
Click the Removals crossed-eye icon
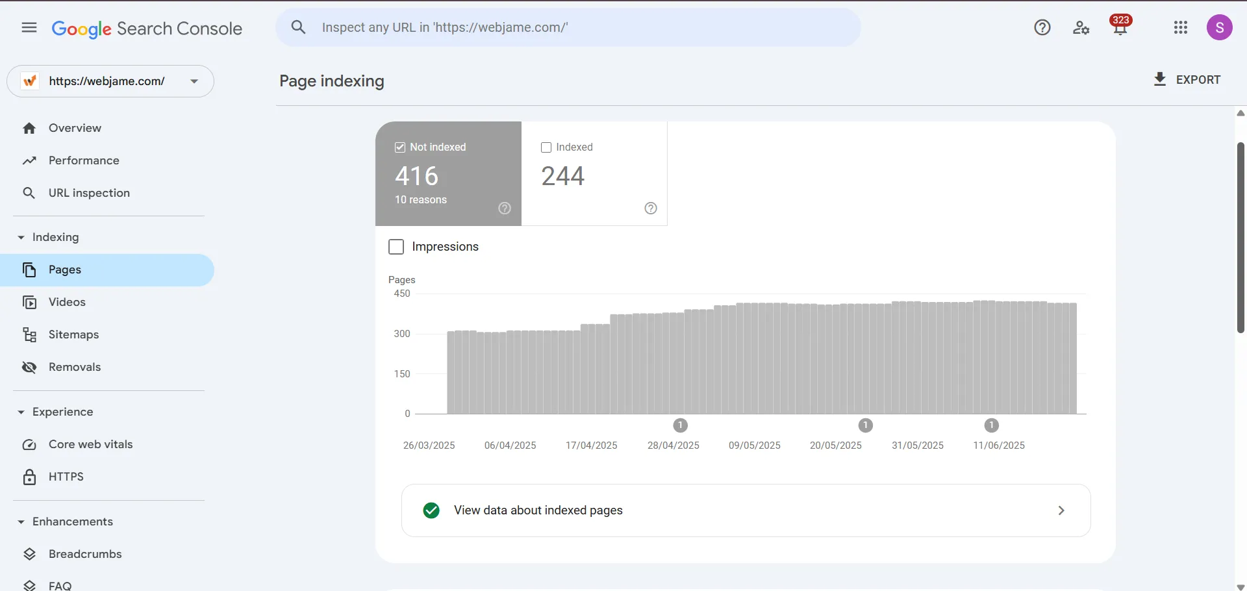point(29,368)
